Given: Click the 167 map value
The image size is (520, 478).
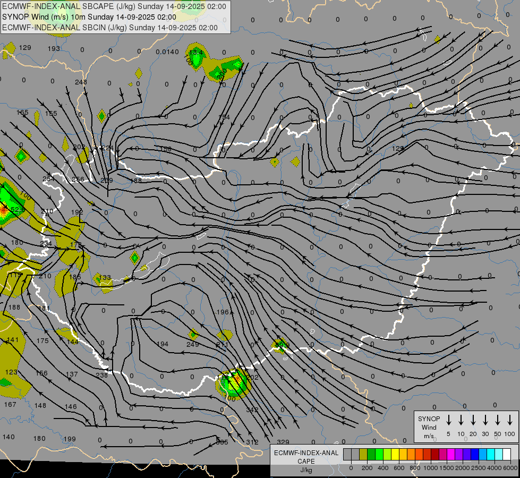Looking at the screenshot, I should tap(10, 404).
